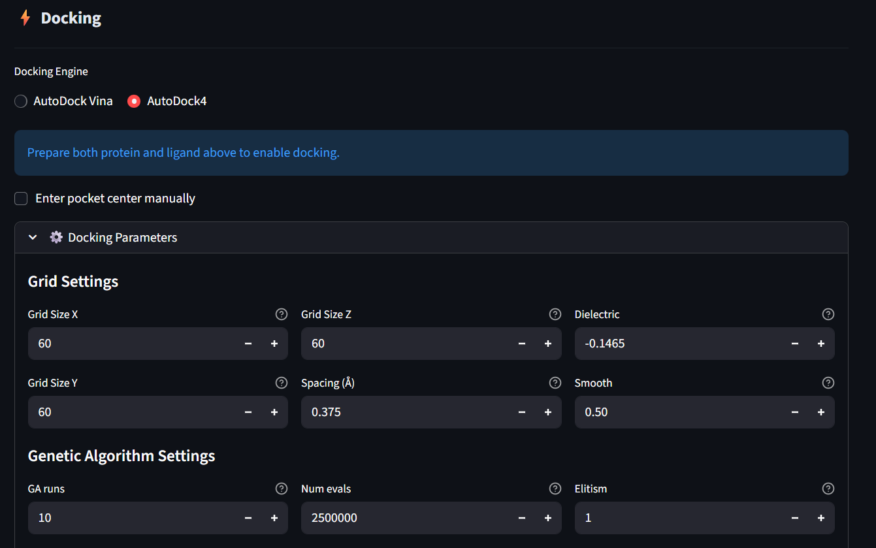Viewport: 876px width, 548px height.
Task: Increase Dielectric value with plus button
Action: (x=821, y=344)
